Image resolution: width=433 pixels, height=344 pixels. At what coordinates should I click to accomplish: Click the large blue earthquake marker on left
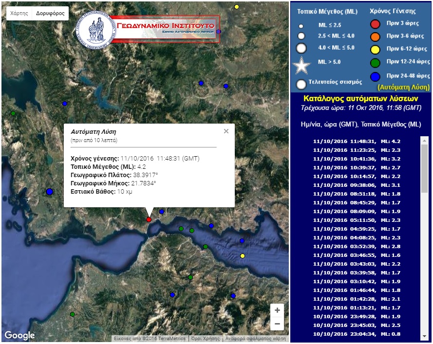tap(49, 192)
